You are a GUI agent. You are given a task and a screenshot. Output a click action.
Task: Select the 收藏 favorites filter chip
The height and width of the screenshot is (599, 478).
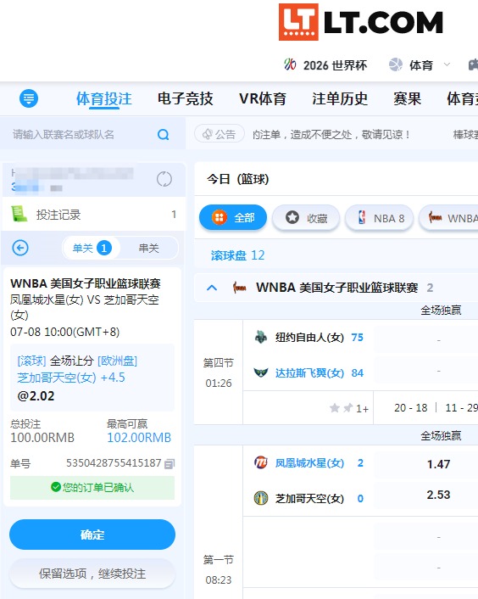pyautogui.click(x=306, y=218)
